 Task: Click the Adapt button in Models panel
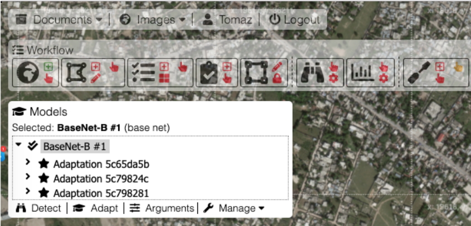tap(97, 208)
